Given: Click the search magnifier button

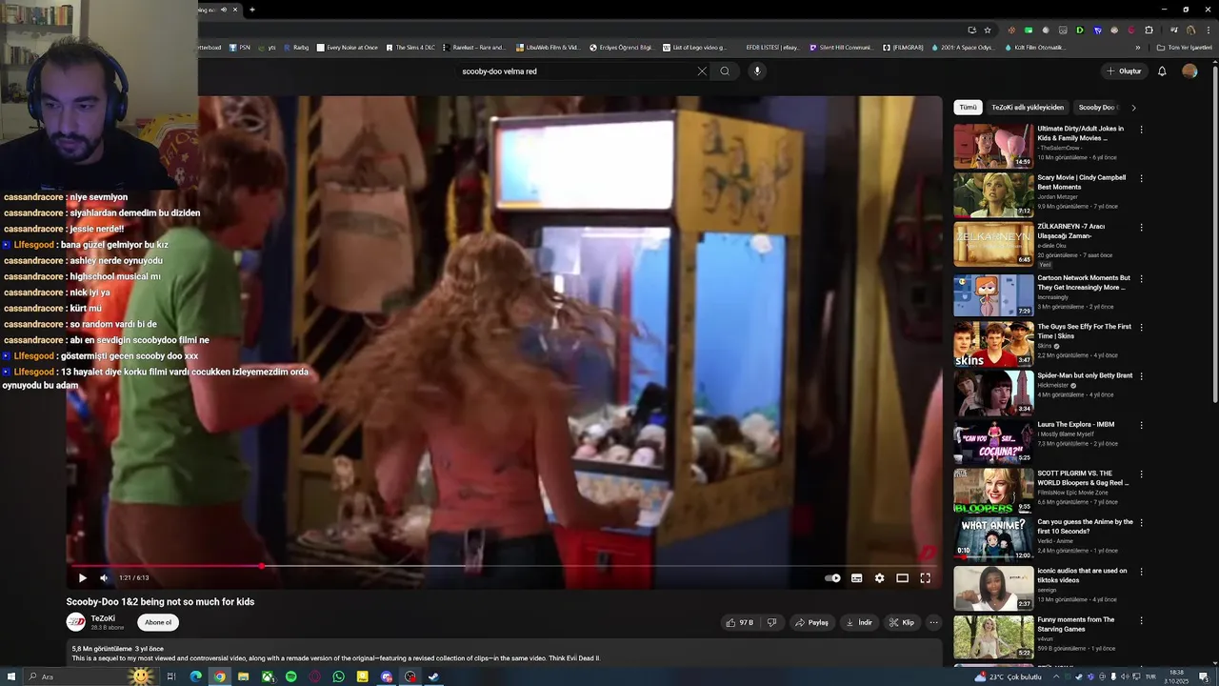Looking at the screenshot, I should [x=725, y=71].
